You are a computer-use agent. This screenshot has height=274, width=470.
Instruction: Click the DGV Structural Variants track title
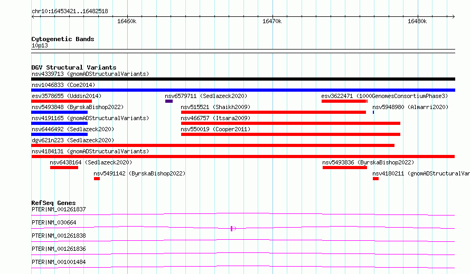pyautogui.click(x=74, y=67)
